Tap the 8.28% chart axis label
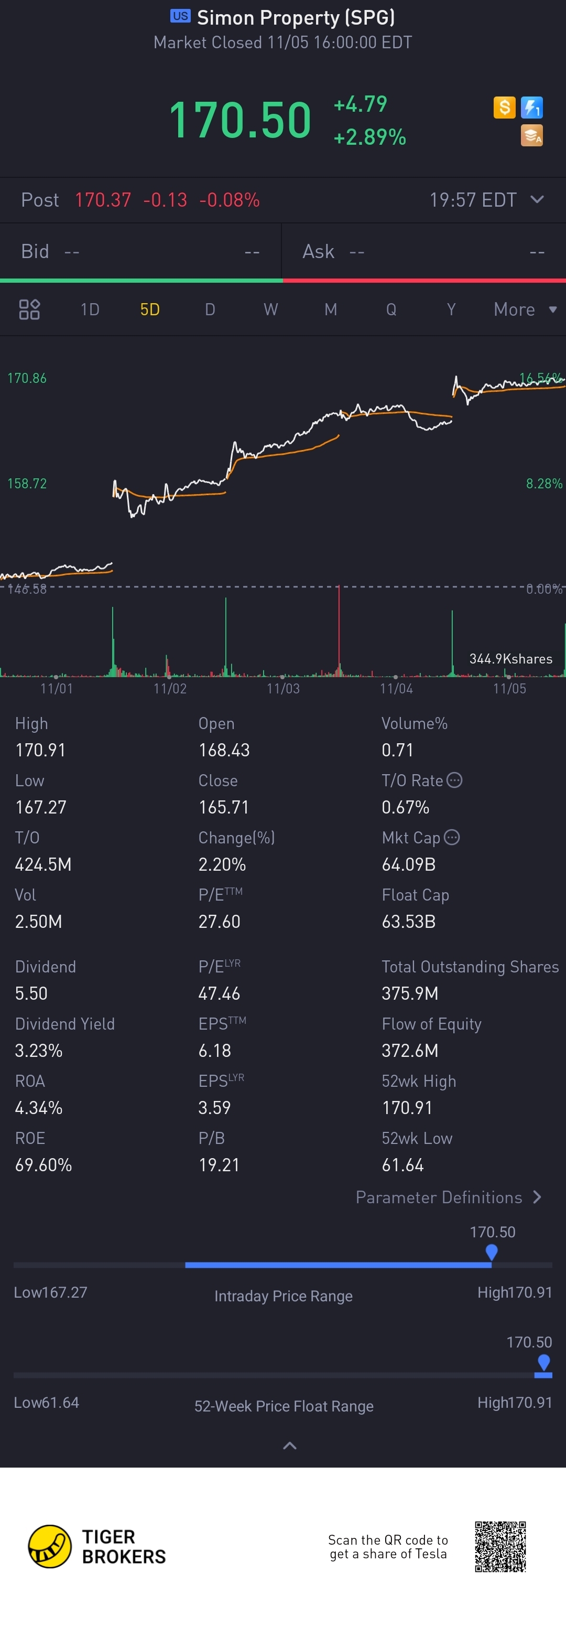The width and height of the screenshot is (566, 1626). (x=544, y=484)
